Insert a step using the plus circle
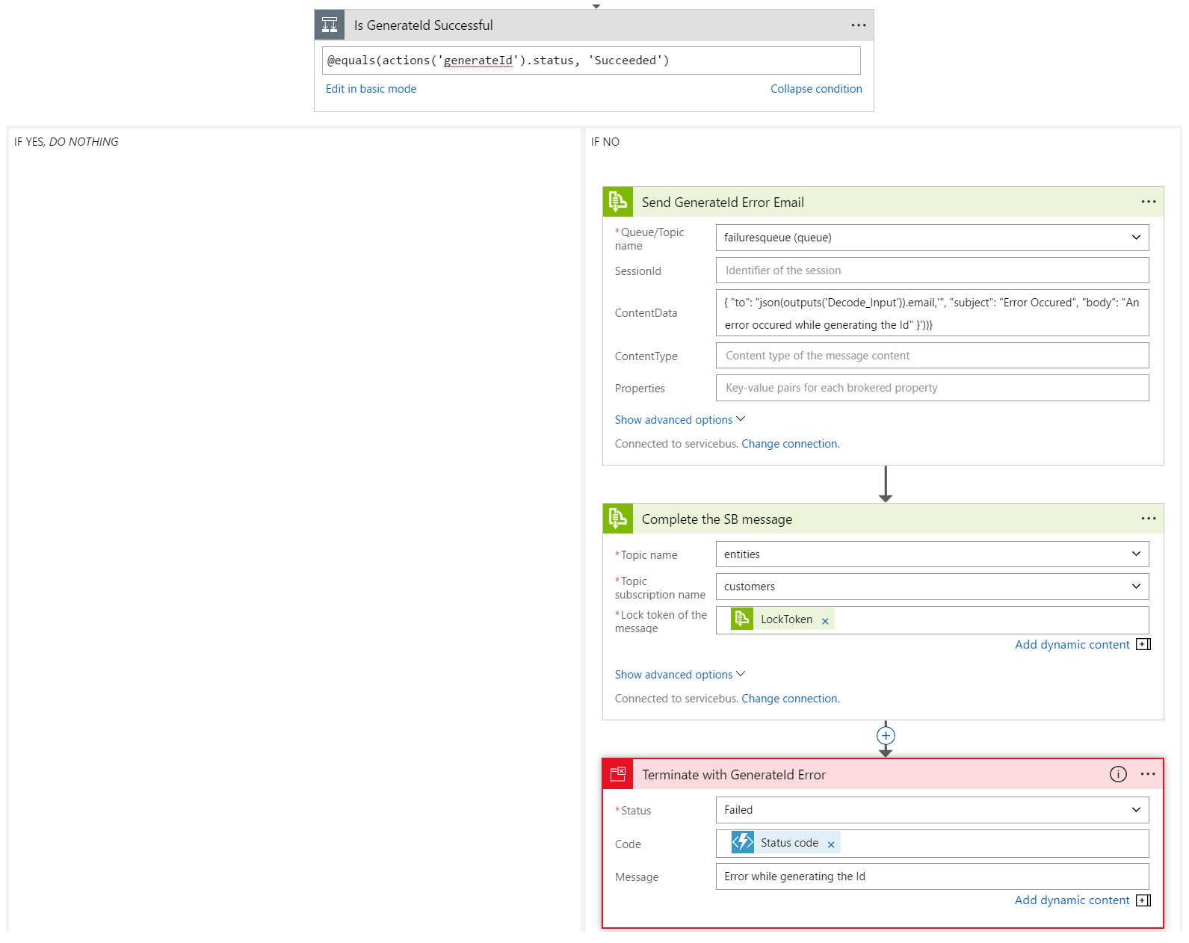 click(886, 735)
